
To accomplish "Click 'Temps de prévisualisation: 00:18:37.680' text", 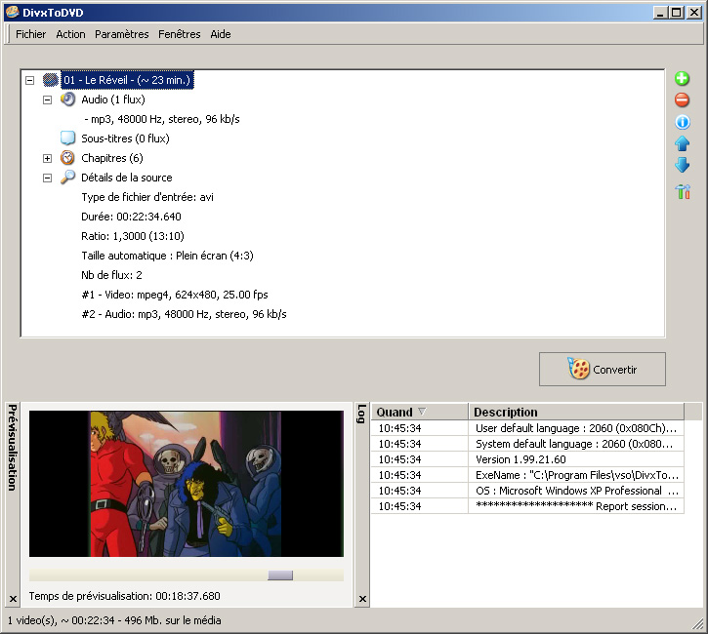I will 125,596.
